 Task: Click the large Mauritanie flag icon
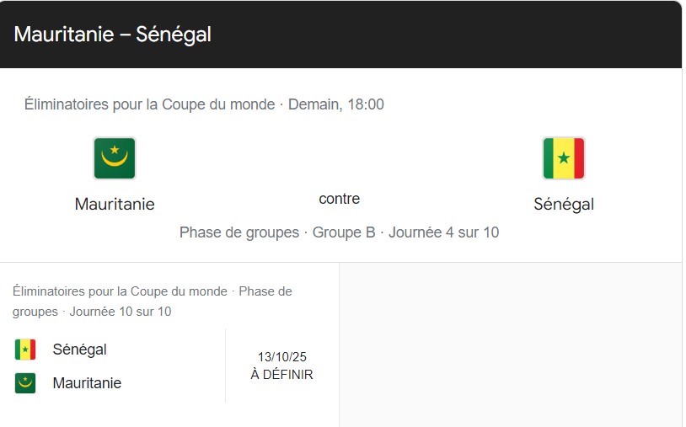(x=115, y=158)
